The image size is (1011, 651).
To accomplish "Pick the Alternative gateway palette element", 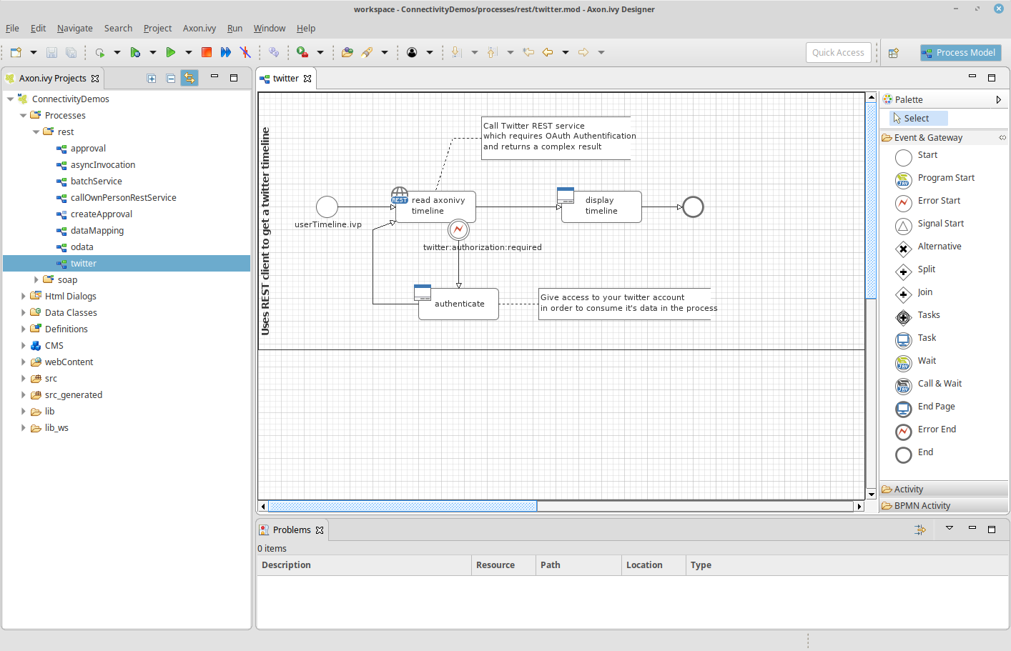I will [929, 247].
